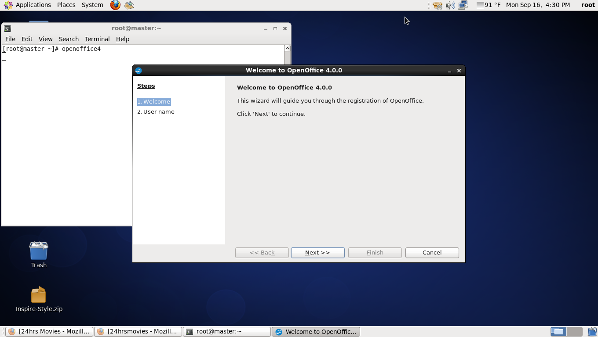Click the terminal command line showing openoffice4

click(x=52, y=49)
